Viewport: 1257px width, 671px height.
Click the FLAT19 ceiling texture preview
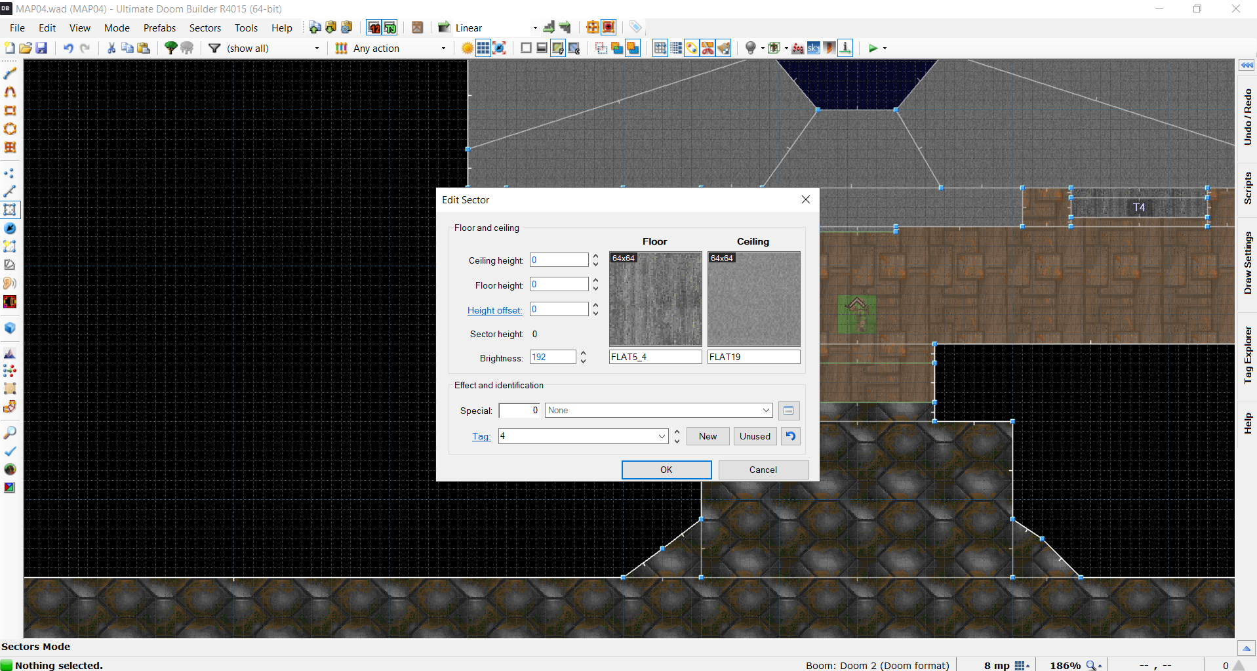[x=753, y=299]
